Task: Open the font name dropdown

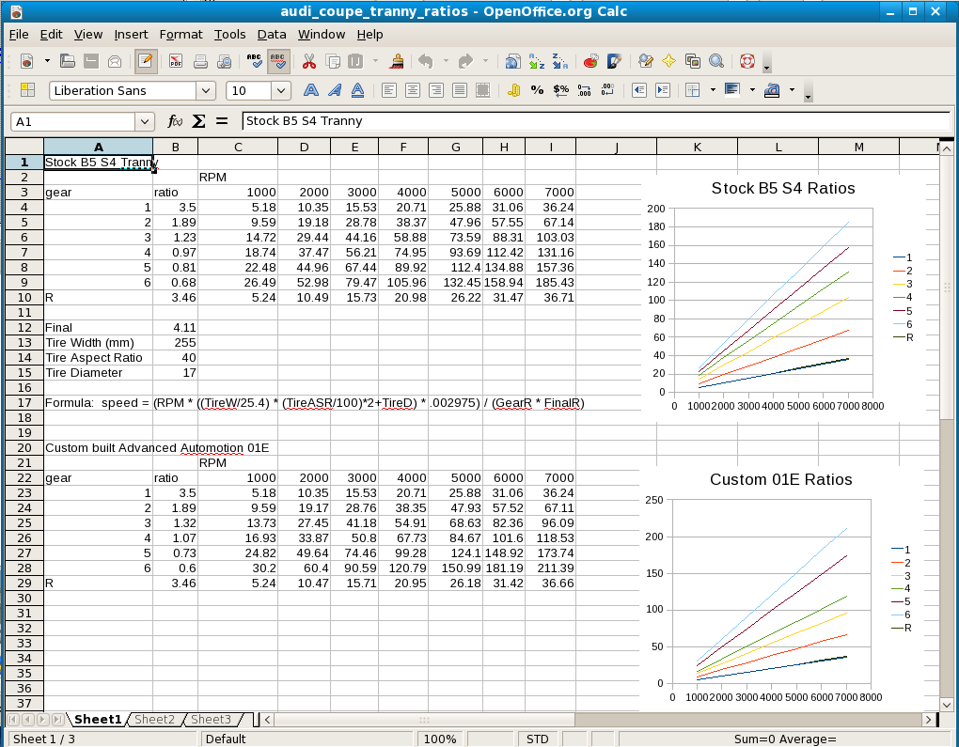Action: [x=205, y=91]
